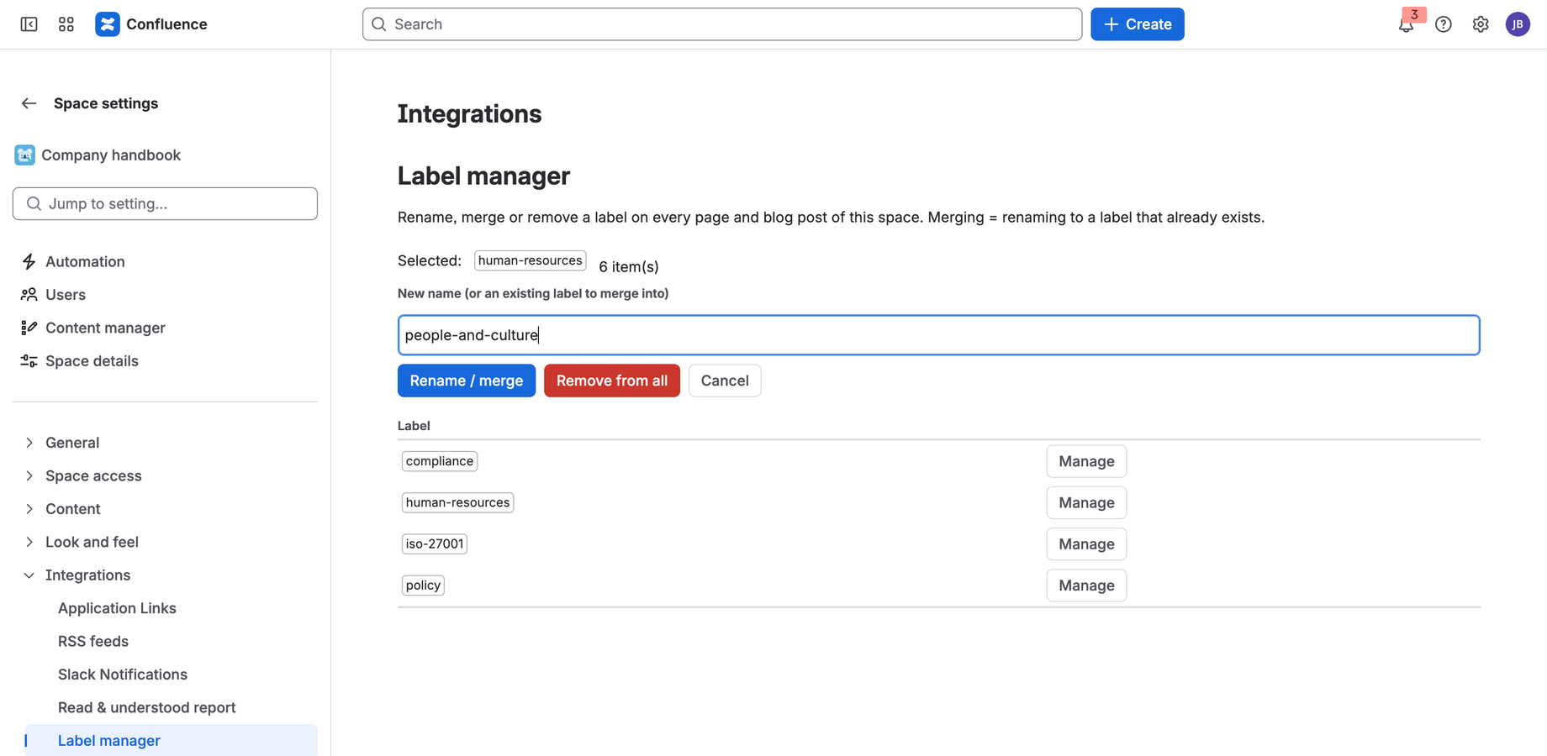Open the help question mark icon

click(x=1444, y=24)
